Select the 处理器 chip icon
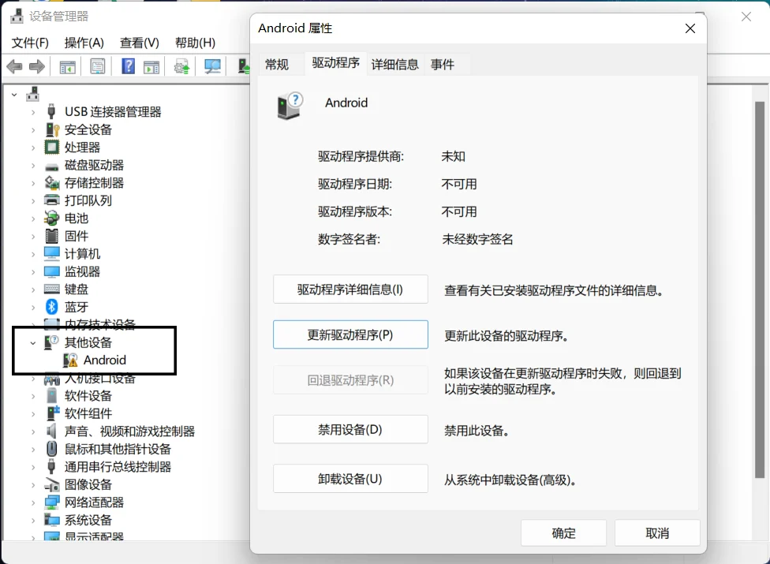 tap(51, 147)
